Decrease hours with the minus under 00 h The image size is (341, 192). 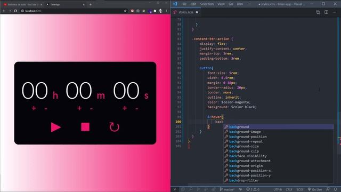point(46,108)
